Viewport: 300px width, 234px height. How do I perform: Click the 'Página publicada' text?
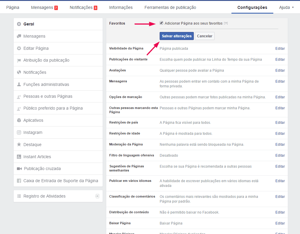pyautogui.click(x=174, y=49)
